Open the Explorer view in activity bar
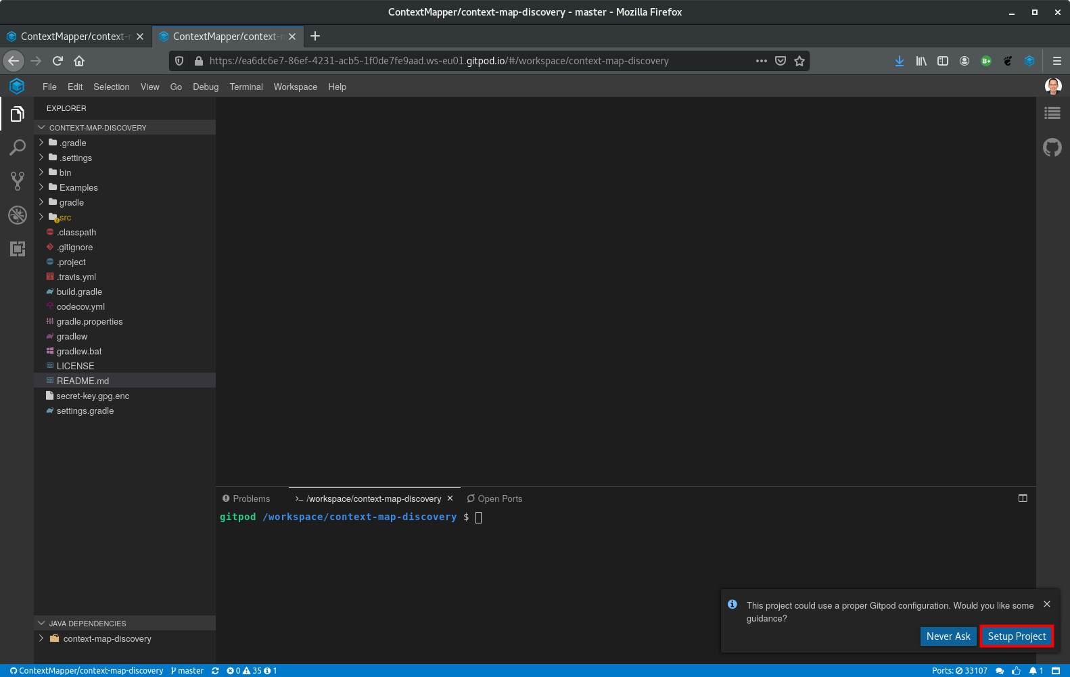 pos(17,114)
